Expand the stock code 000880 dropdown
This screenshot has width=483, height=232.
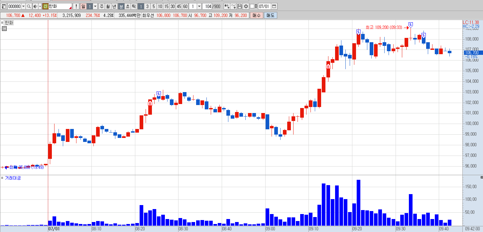point(23,6)
